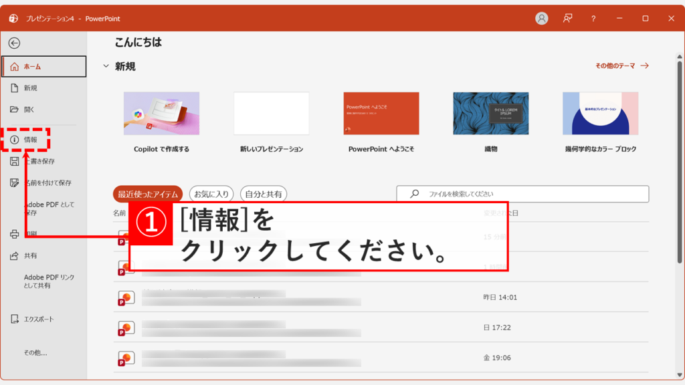Screen dimensions: 685x385
Task: Open the file modified 金 19:06
Action: 381,357
